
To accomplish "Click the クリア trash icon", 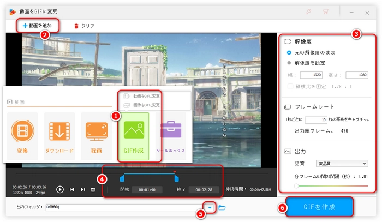I will click(x=76, y=26).
